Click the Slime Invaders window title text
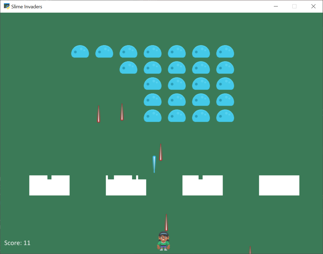Viewport: 323px width, 254px height. click(27, 7)
